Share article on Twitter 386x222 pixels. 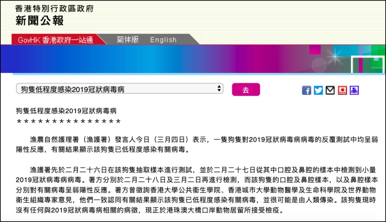click(x=318, y=90)
